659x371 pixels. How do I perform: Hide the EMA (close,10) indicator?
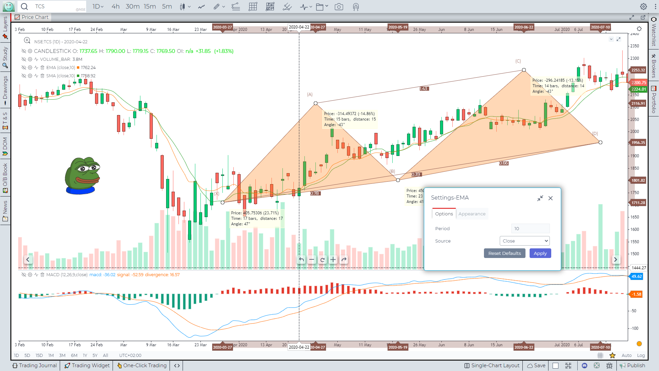24,67
